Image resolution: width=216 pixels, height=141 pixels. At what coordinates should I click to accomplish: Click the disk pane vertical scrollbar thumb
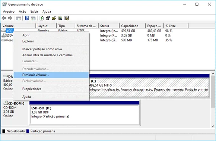click(213, 91)
